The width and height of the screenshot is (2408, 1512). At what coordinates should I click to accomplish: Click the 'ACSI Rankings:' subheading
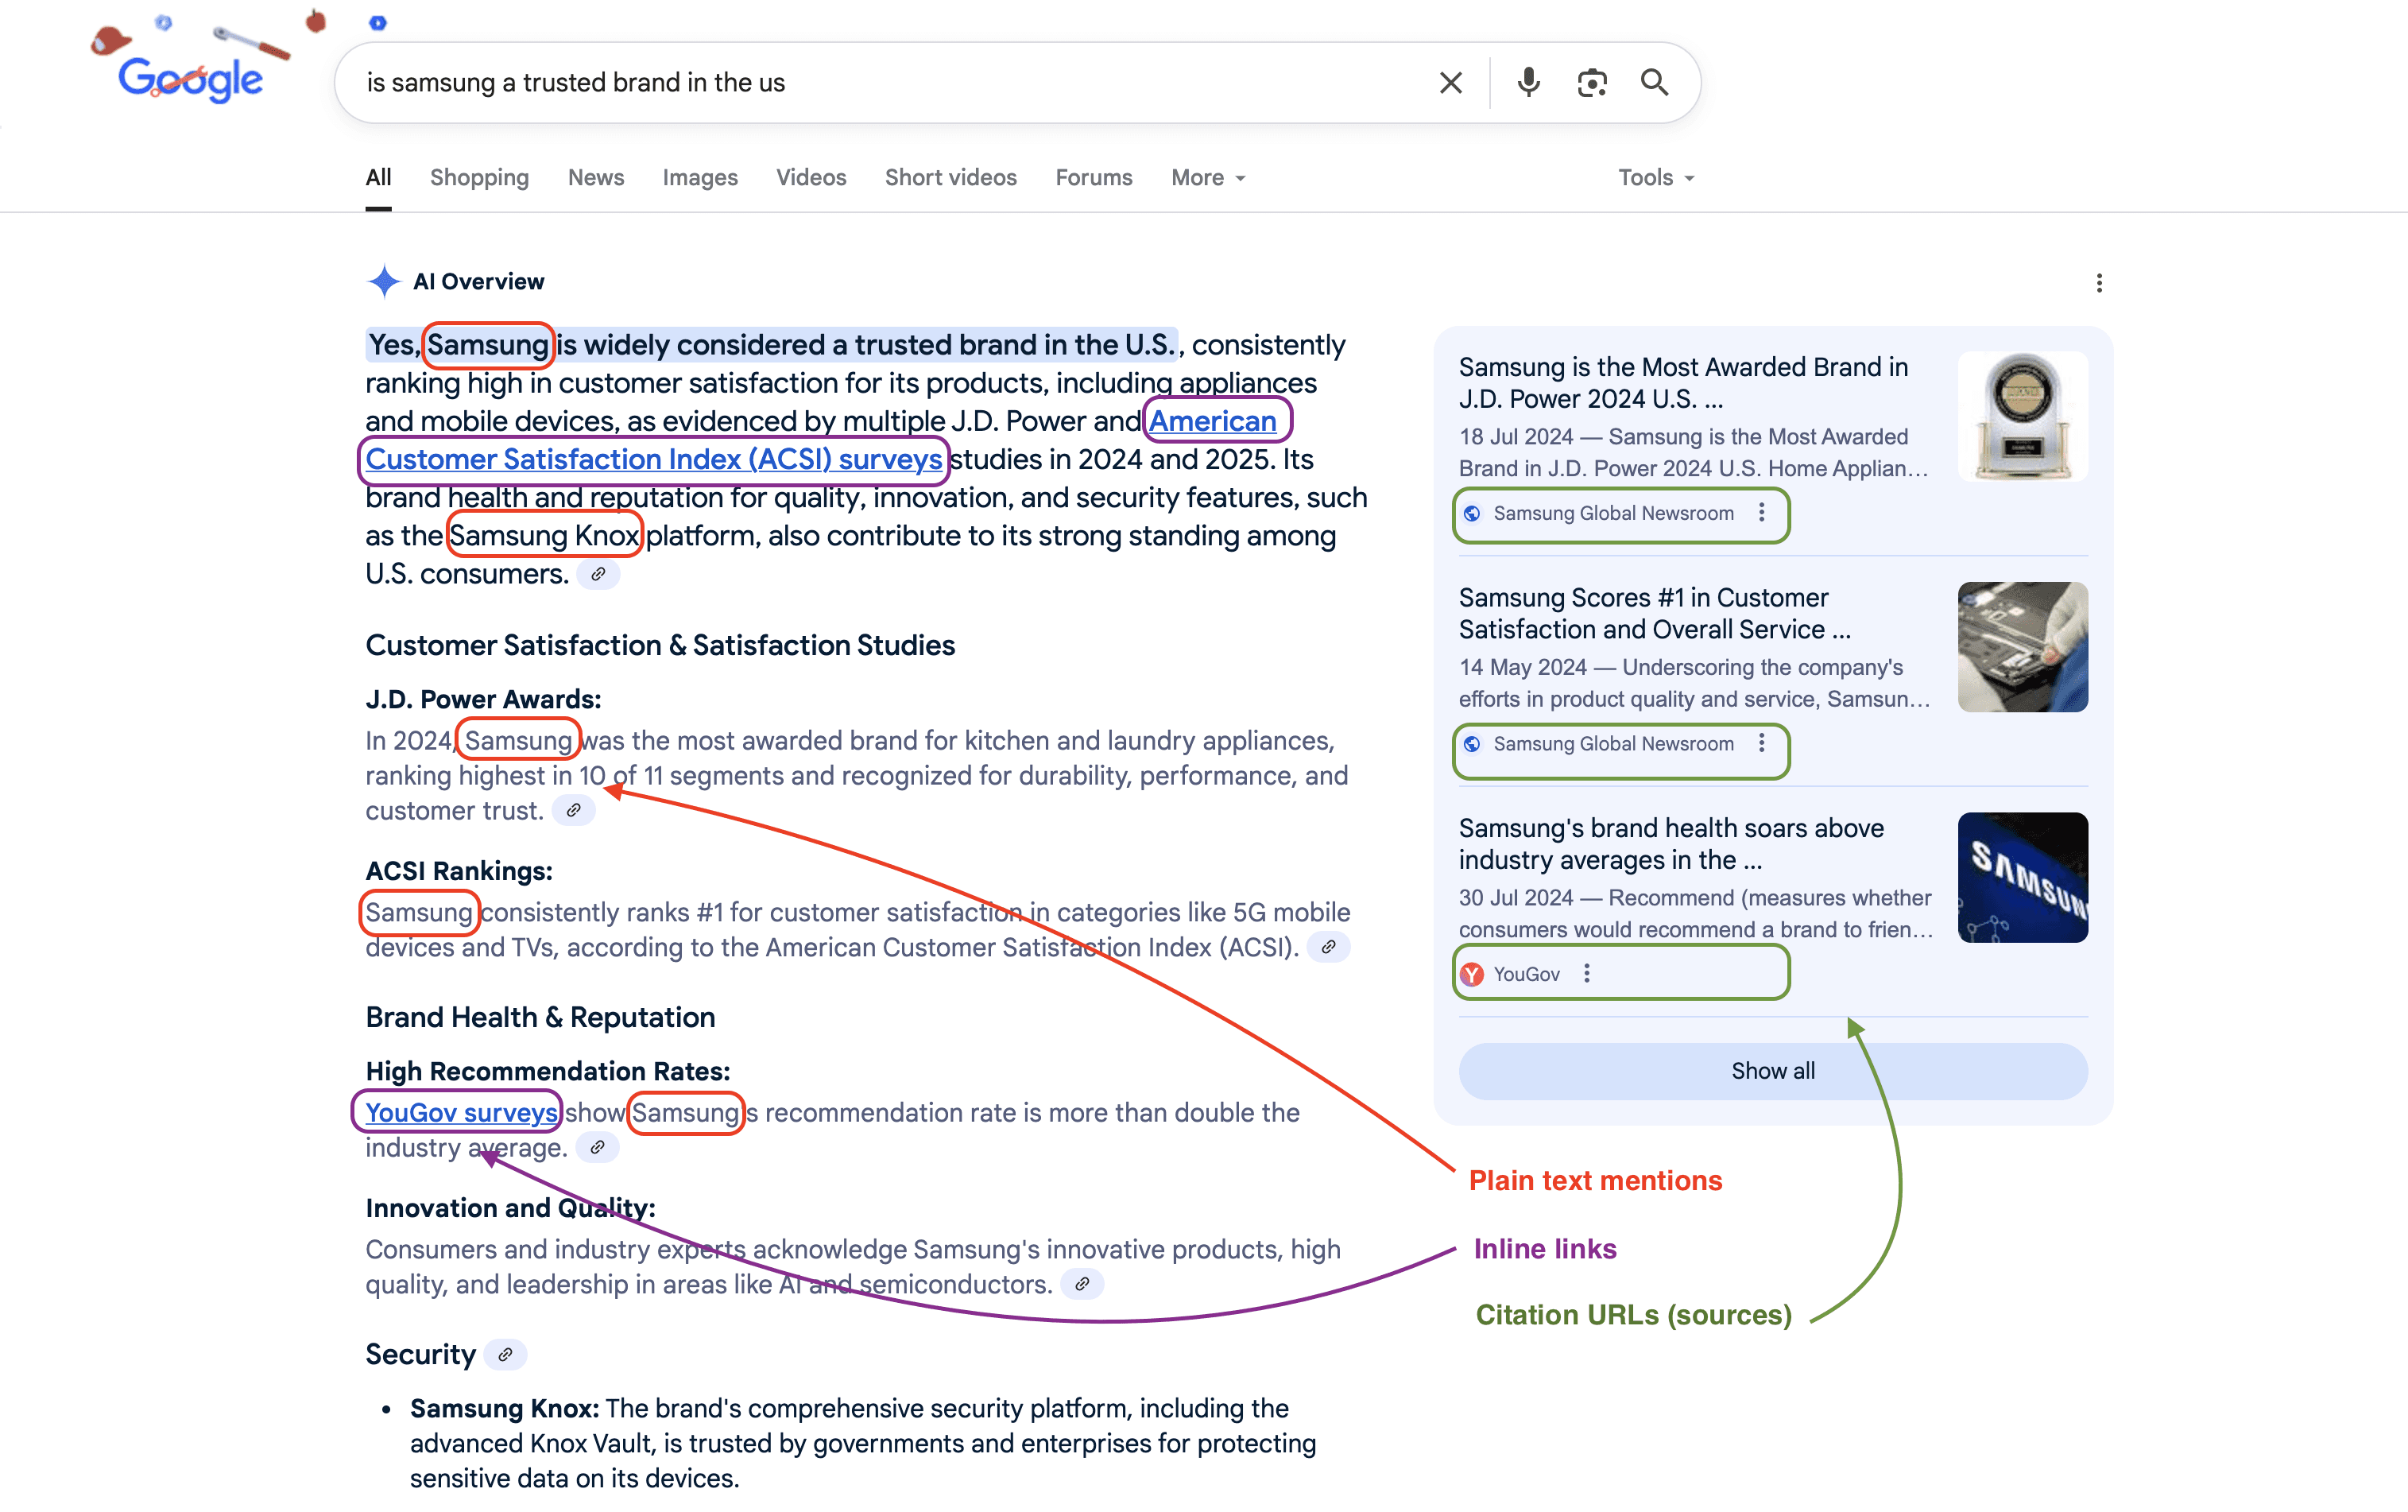point(458,872)
